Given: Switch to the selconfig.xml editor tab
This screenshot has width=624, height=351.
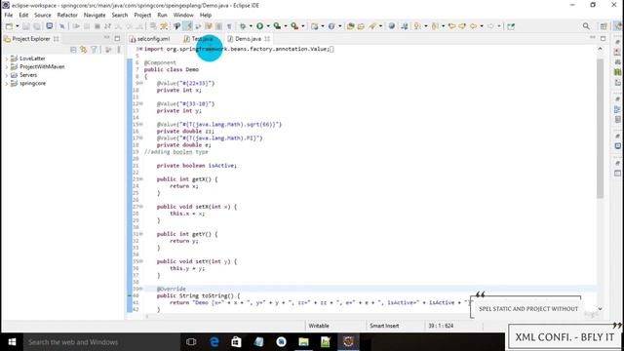Looking at the screenshot, I should click(x=150, y=39).
